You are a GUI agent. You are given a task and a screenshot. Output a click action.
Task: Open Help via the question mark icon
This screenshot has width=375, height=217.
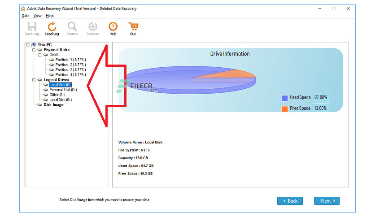(x=113, y=26)
